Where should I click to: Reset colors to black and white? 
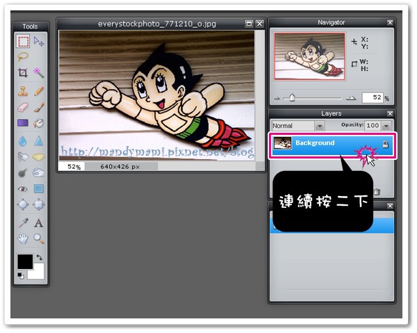click(x=20, y=276)
